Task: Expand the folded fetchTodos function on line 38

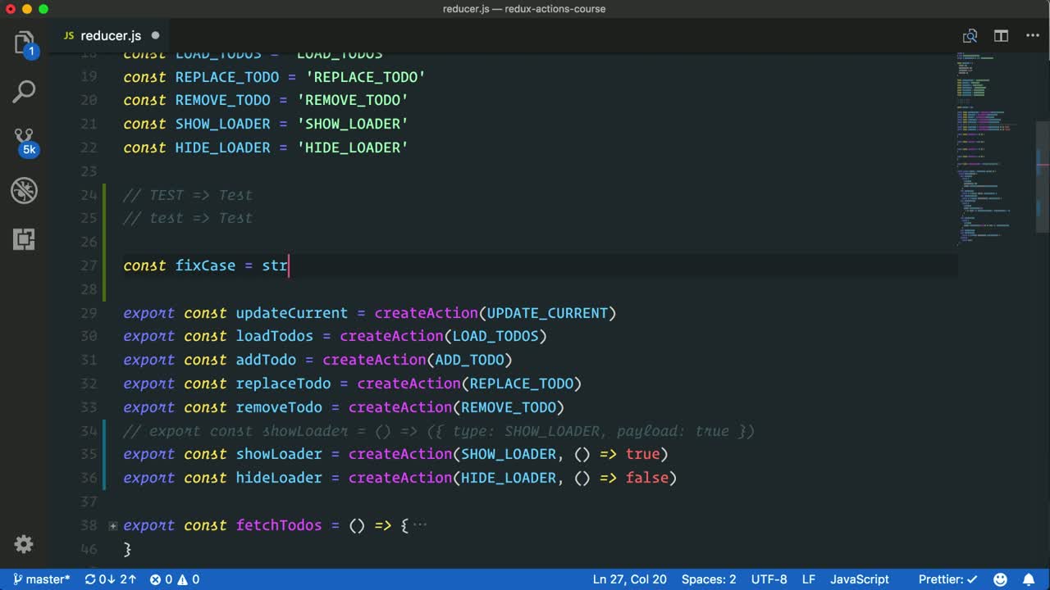Action: pos(113,525)
